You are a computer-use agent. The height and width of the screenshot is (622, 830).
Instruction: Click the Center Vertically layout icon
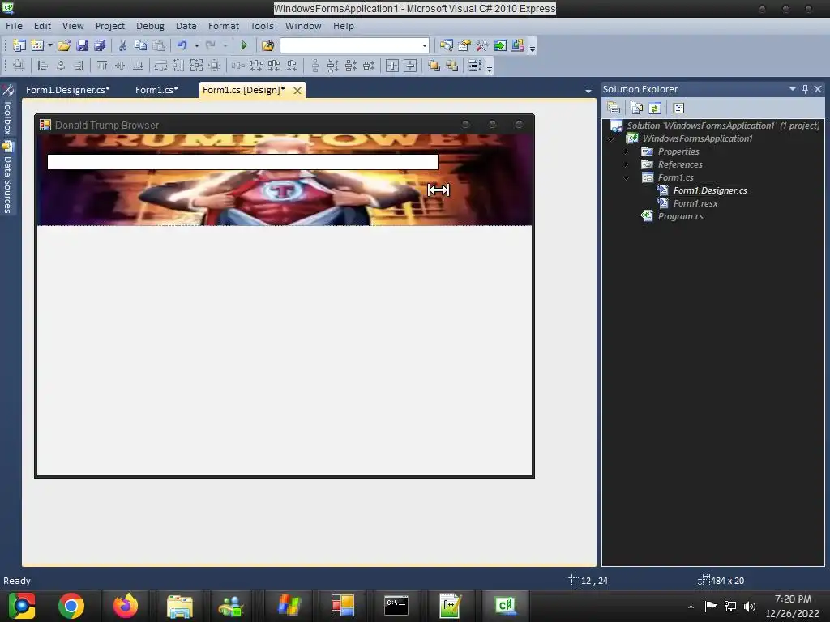[x=410, y=66]
